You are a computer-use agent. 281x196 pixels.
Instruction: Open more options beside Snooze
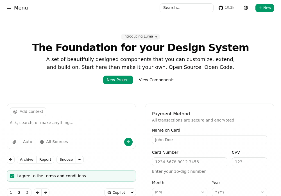(80, 160)
